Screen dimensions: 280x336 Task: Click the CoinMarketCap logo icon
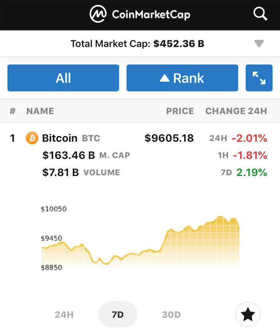98,14
